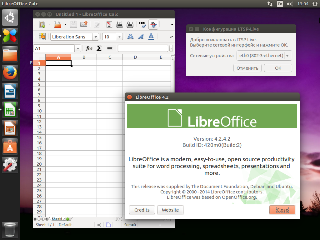Click the zoom slider handle

click(x=160, y=225)
